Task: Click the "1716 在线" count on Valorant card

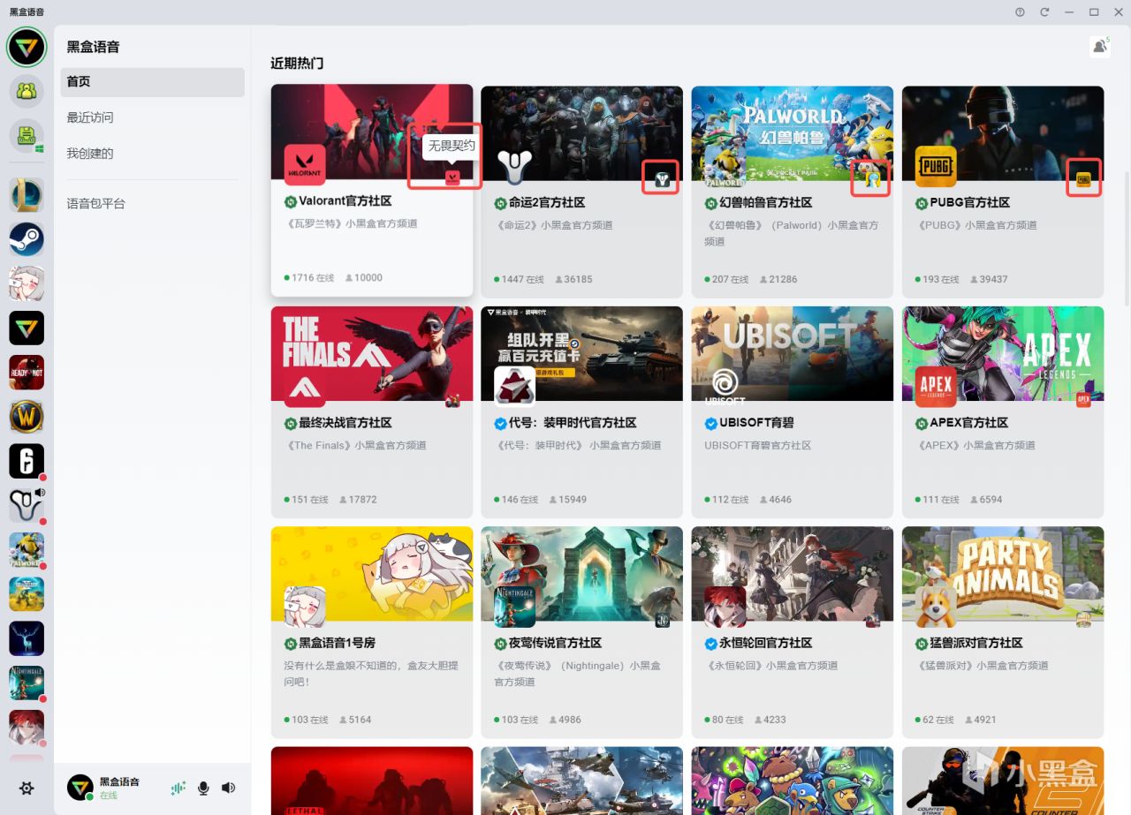Action: click(x=309, y=278)
